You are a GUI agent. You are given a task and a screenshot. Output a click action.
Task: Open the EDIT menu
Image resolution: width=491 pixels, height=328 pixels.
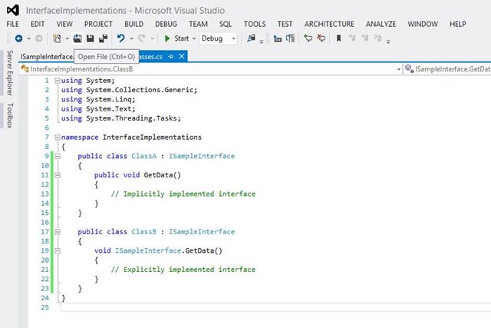(38, 24)
